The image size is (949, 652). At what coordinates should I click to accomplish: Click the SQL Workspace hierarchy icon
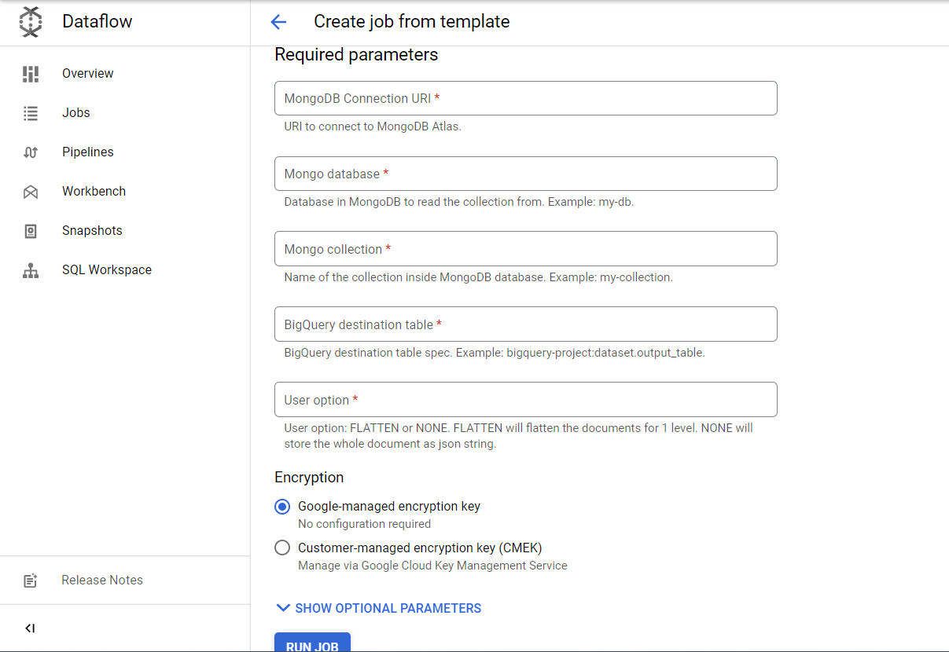click(x=31, y=270)
